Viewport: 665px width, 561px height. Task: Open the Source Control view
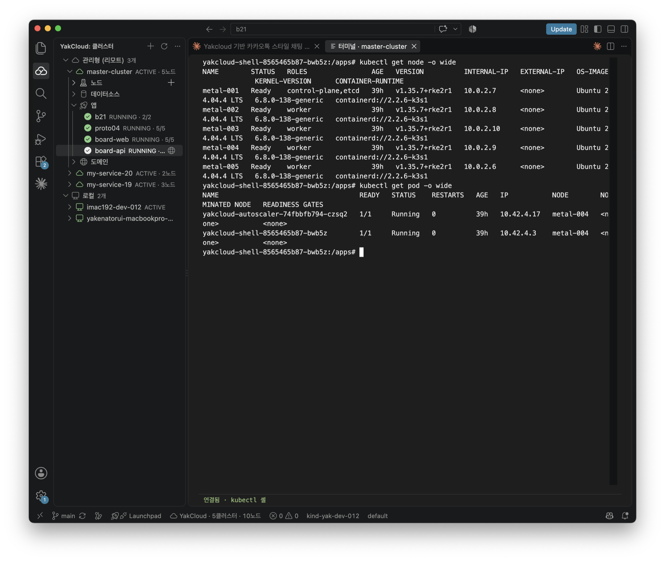(41, 116)
